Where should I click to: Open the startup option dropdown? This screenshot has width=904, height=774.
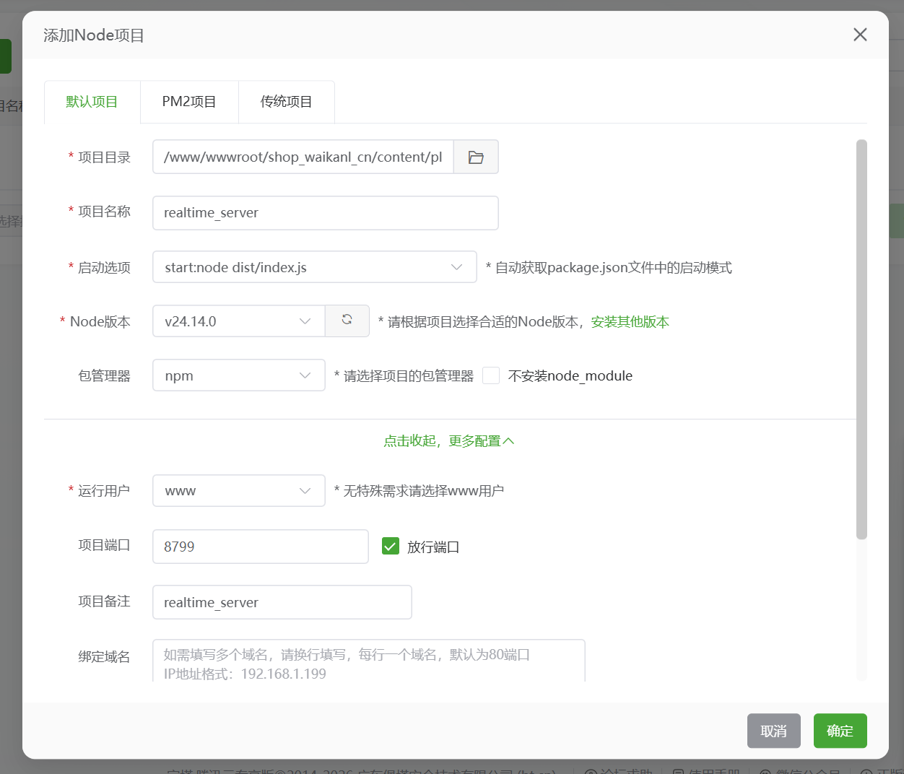pos(314,267)
